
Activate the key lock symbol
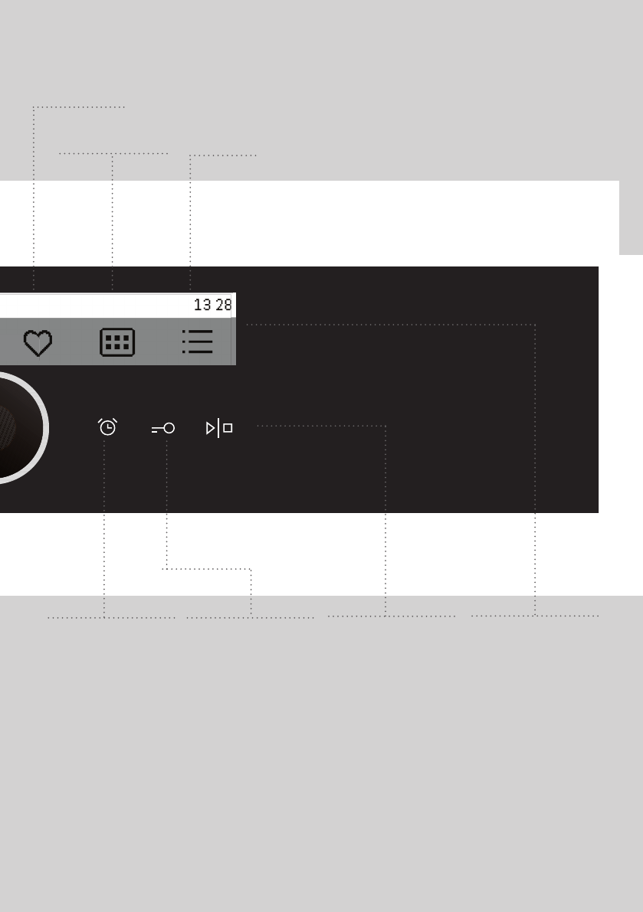pos(163,429)
